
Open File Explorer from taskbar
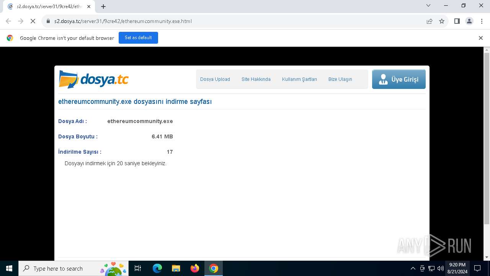(x=176, y=268)
